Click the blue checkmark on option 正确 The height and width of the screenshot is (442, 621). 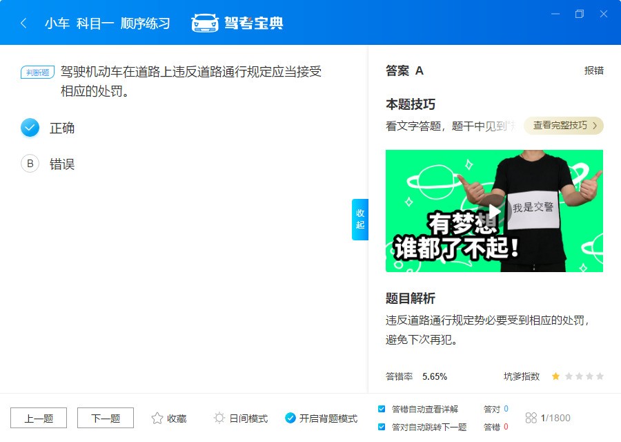28,128
